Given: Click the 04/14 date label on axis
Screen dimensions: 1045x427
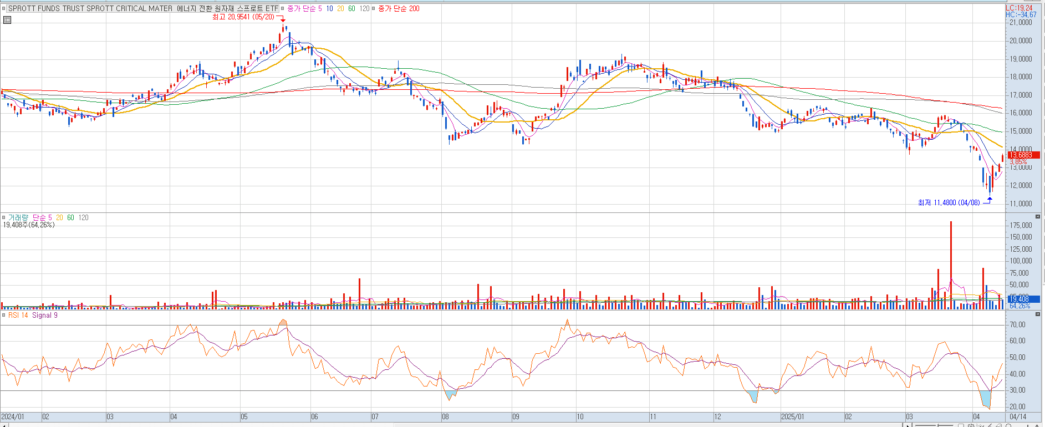Looking at the screenshot, I should pos(1017,416).
